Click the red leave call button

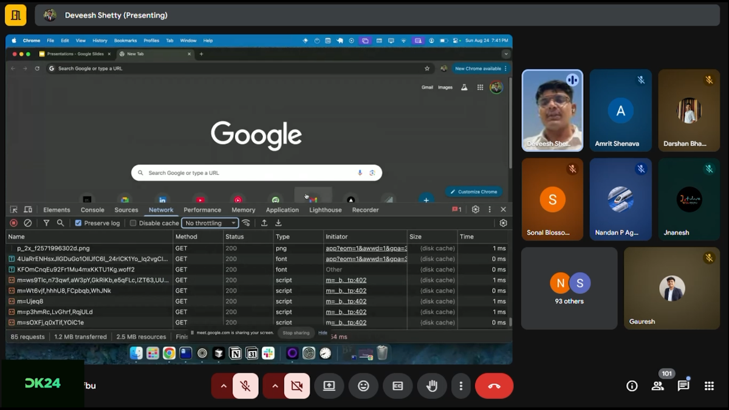494,386
